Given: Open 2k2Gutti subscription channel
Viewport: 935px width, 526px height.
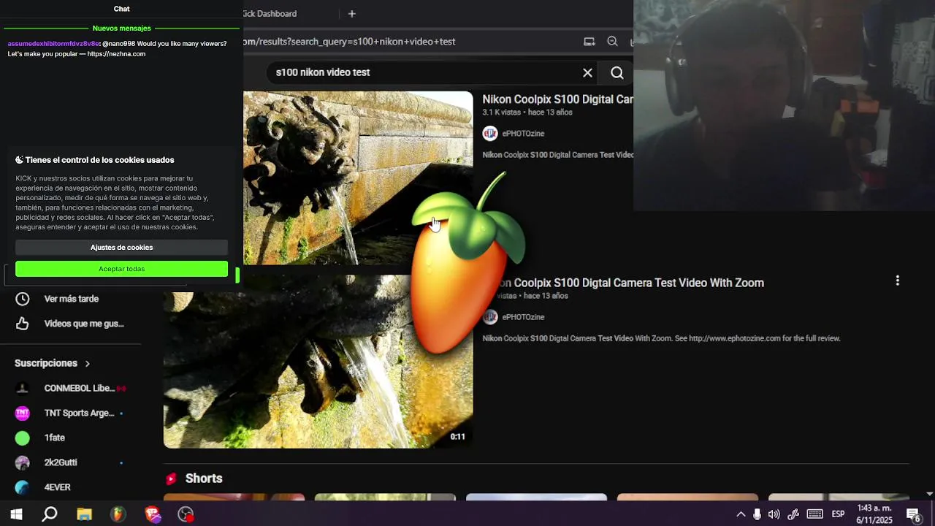Looking at the screenshot, I should coord(61,462).
